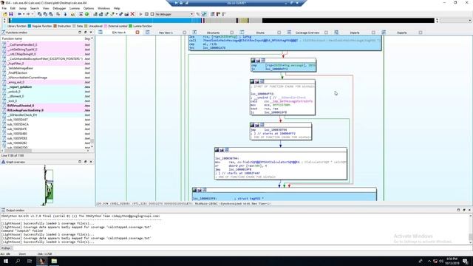The image size is (473, 266).
Task: Switch to the Hex View-1 tab
Action: click(166, 33)
